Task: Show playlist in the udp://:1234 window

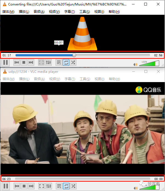Action: coord(59,186)
